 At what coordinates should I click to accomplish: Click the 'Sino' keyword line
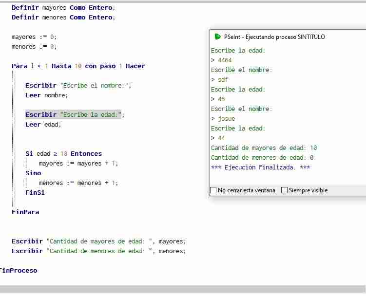[x=33, y=173]
